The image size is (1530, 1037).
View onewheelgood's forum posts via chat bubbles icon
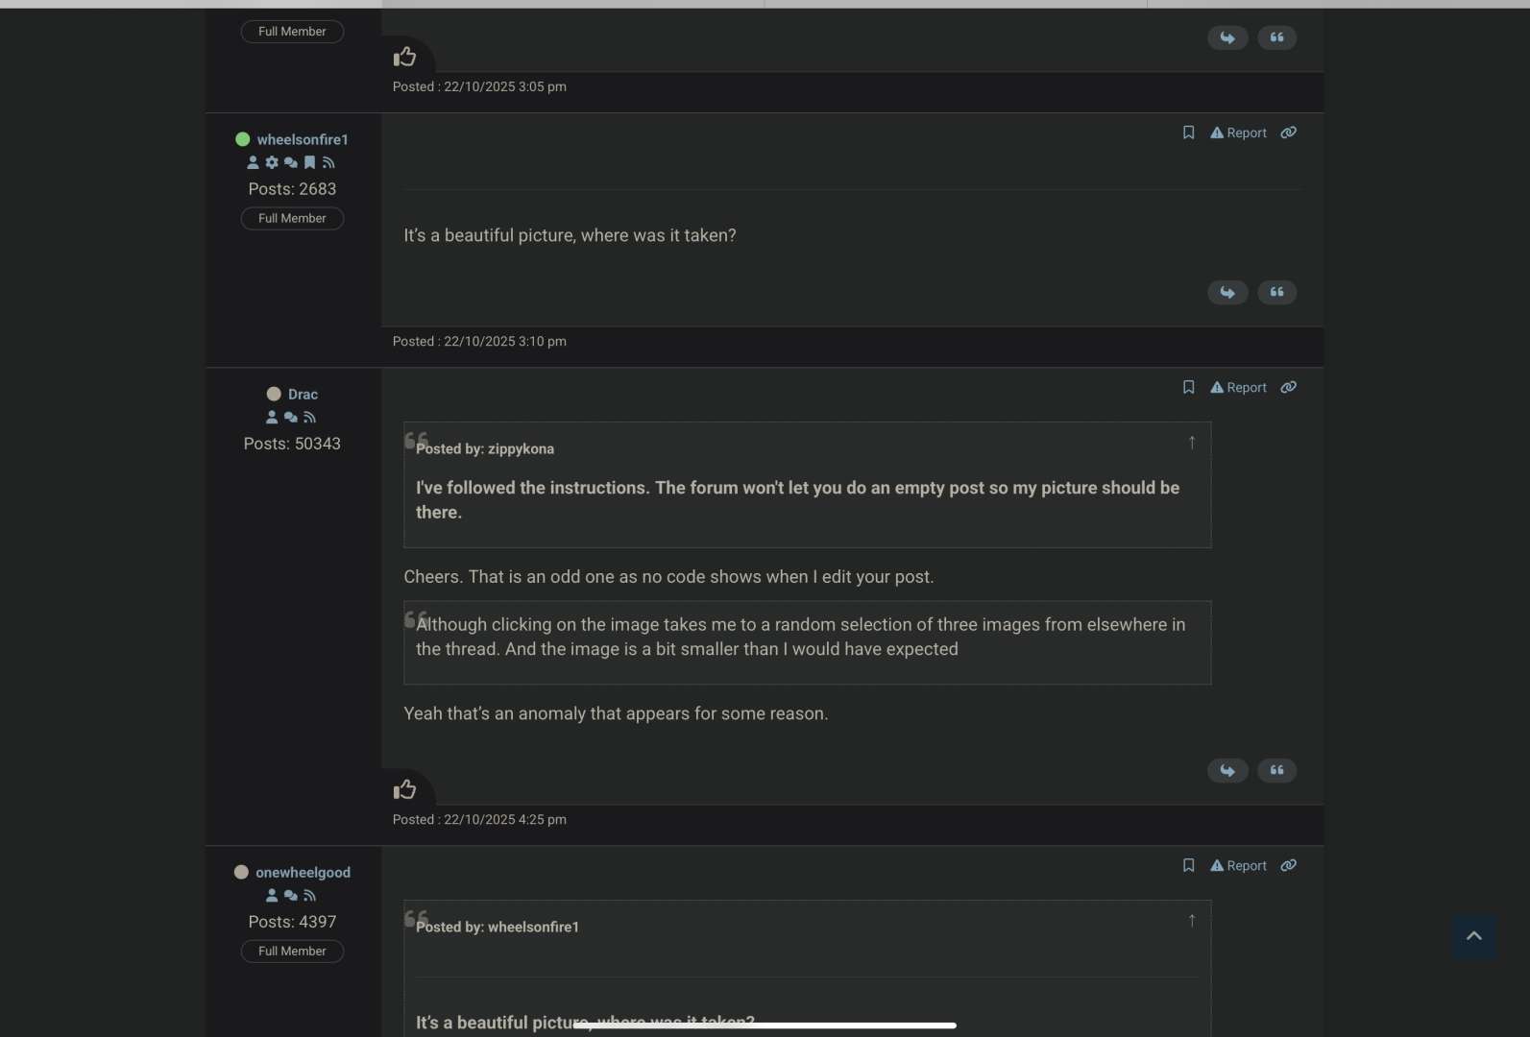(x=290, y=896)
